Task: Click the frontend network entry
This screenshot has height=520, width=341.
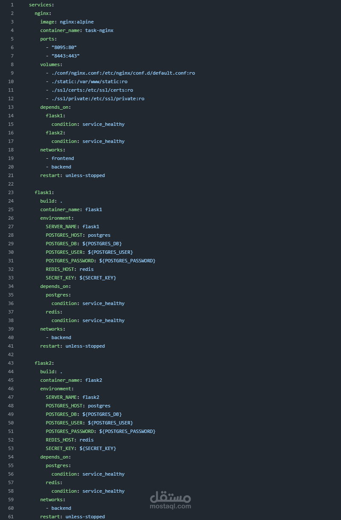Action: click(x=63, y=158)
